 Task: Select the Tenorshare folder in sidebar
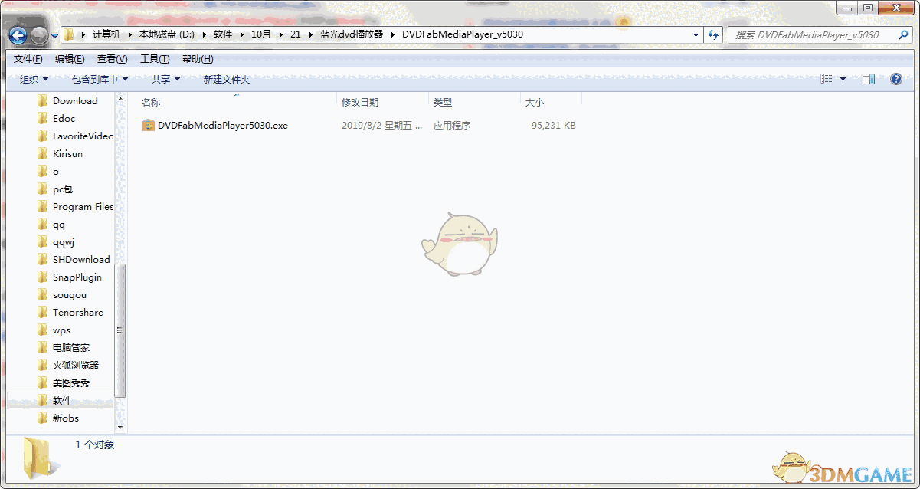click(74, 312)
